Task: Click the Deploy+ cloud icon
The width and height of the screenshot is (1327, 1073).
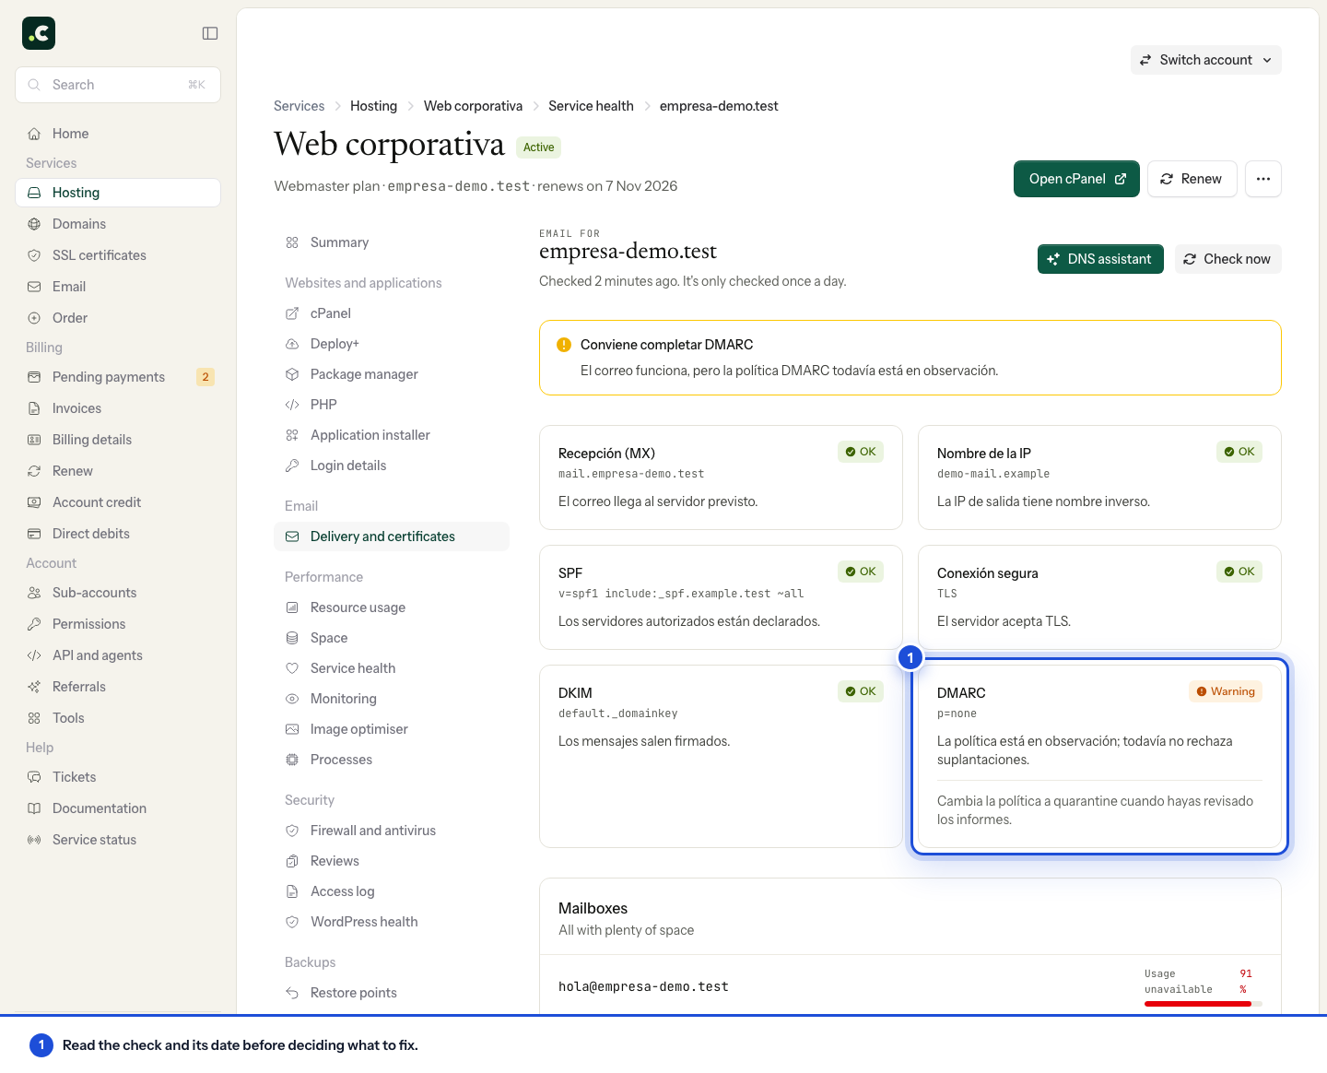Action: pos(292,344)
